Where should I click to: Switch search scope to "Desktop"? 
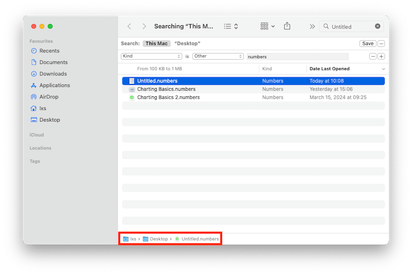[x=187, y=43]
